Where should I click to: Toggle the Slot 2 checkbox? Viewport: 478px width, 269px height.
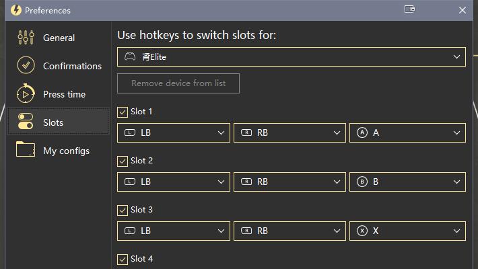tap(123, 161)
